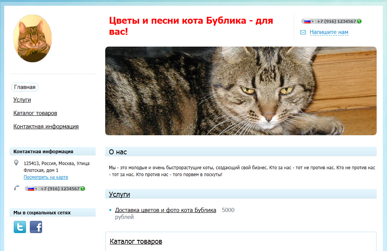
Task: Click the oval cat logo image
Action: point(33,38)
